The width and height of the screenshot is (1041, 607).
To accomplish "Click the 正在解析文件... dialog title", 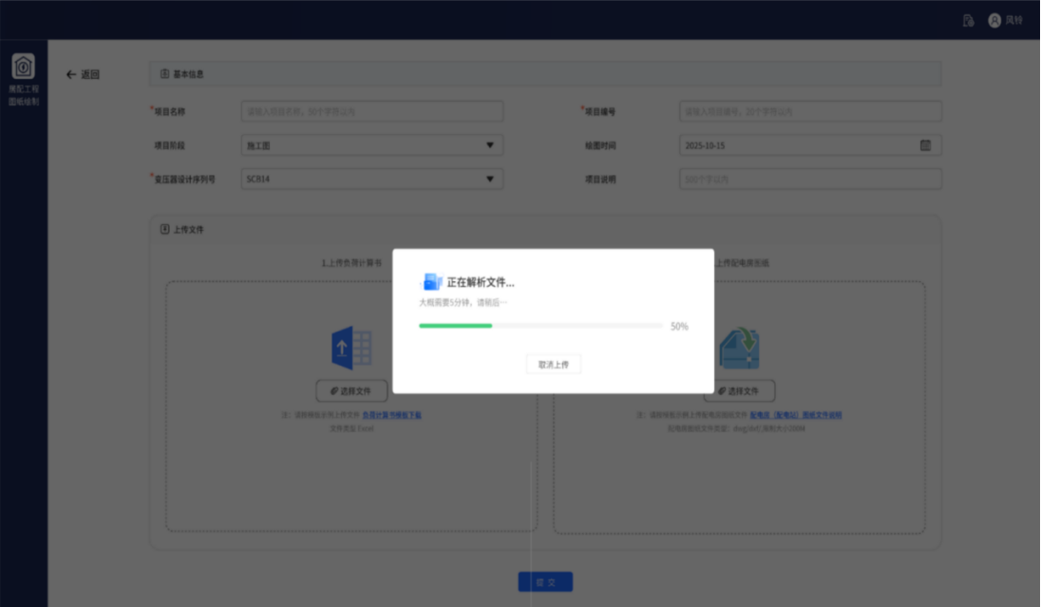I will (x=480, y=282).
